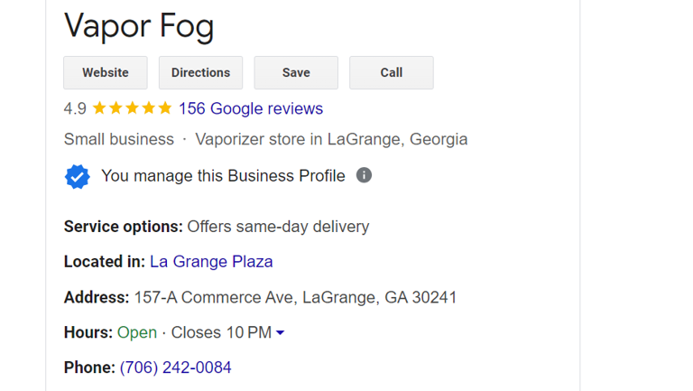
Task: Save Vapor Fog business listing
Action: 296,72
